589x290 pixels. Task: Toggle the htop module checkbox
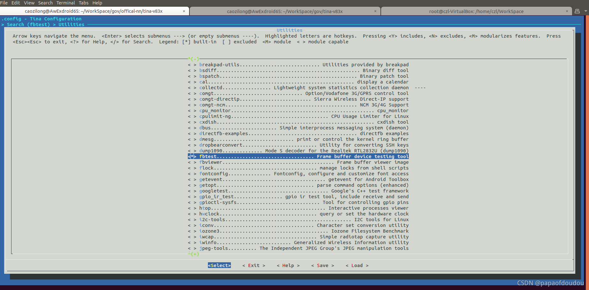[192, 208]
